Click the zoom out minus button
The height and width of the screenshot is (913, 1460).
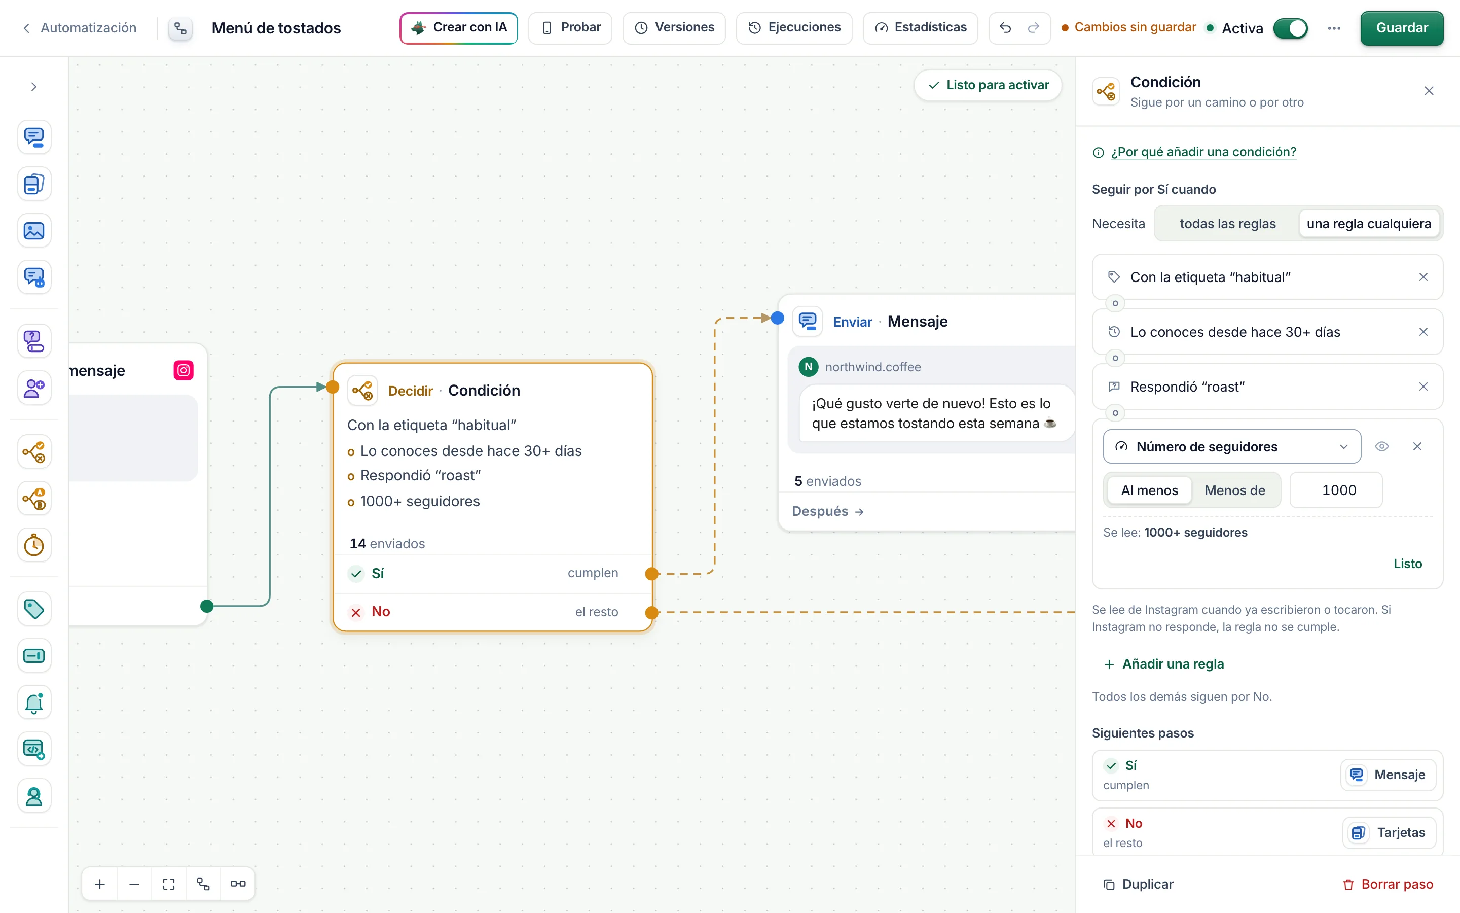click(134, 884)
